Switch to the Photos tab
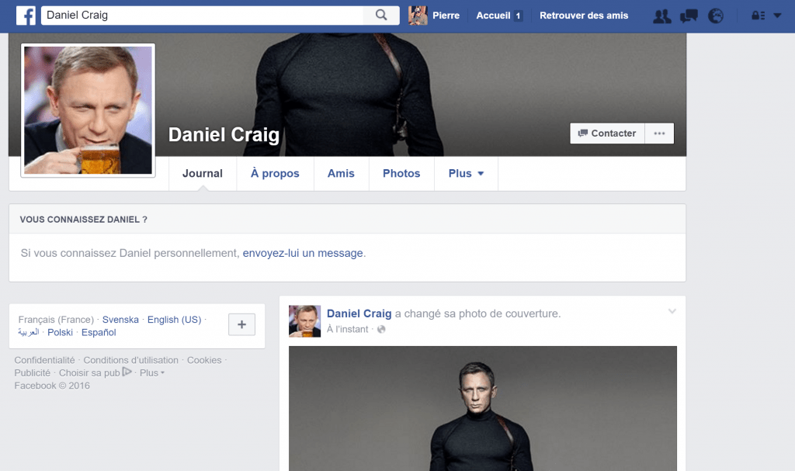Viewport: 795px width, 471px height. coord(401,173)
